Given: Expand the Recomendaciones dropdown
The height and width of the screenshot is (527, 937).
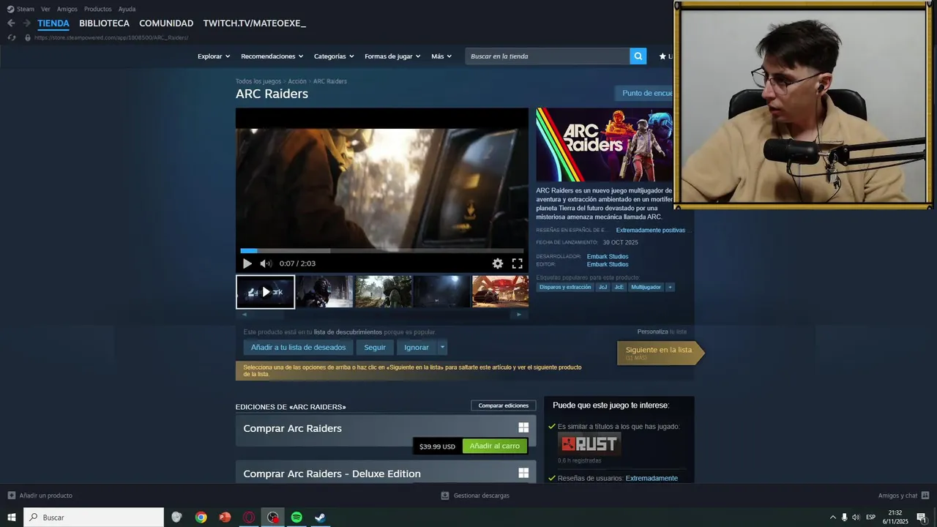Looking at the screenshot, I should pyautogui.click(x=272, y=56).
